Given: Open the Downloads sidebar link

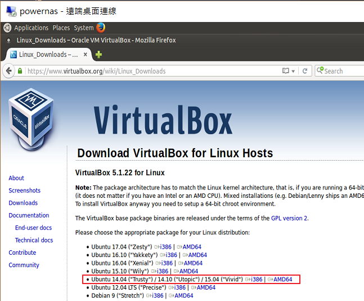Looking at the screenshot, I should 23,203.
